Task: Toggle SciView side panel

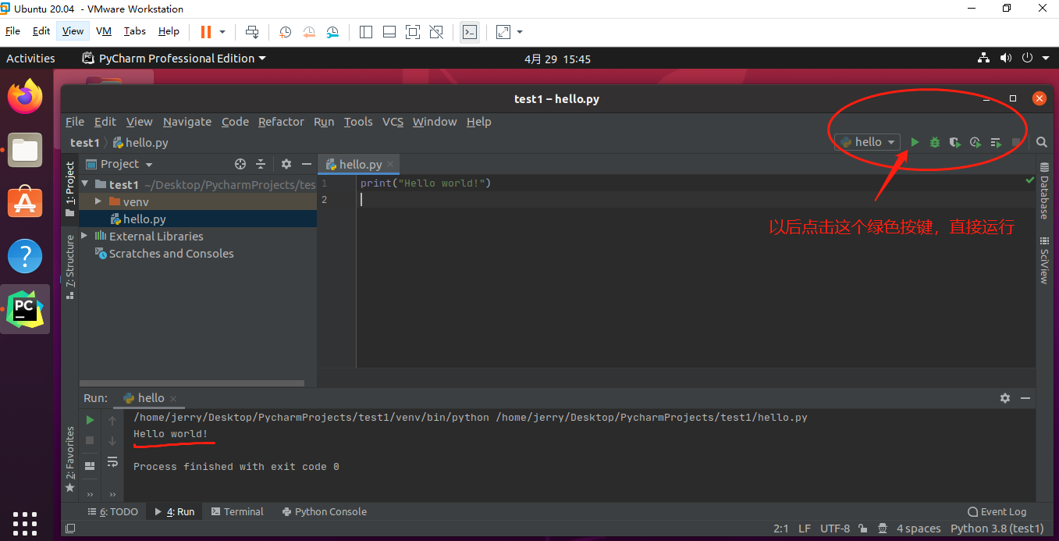Action: point(1043,261)
